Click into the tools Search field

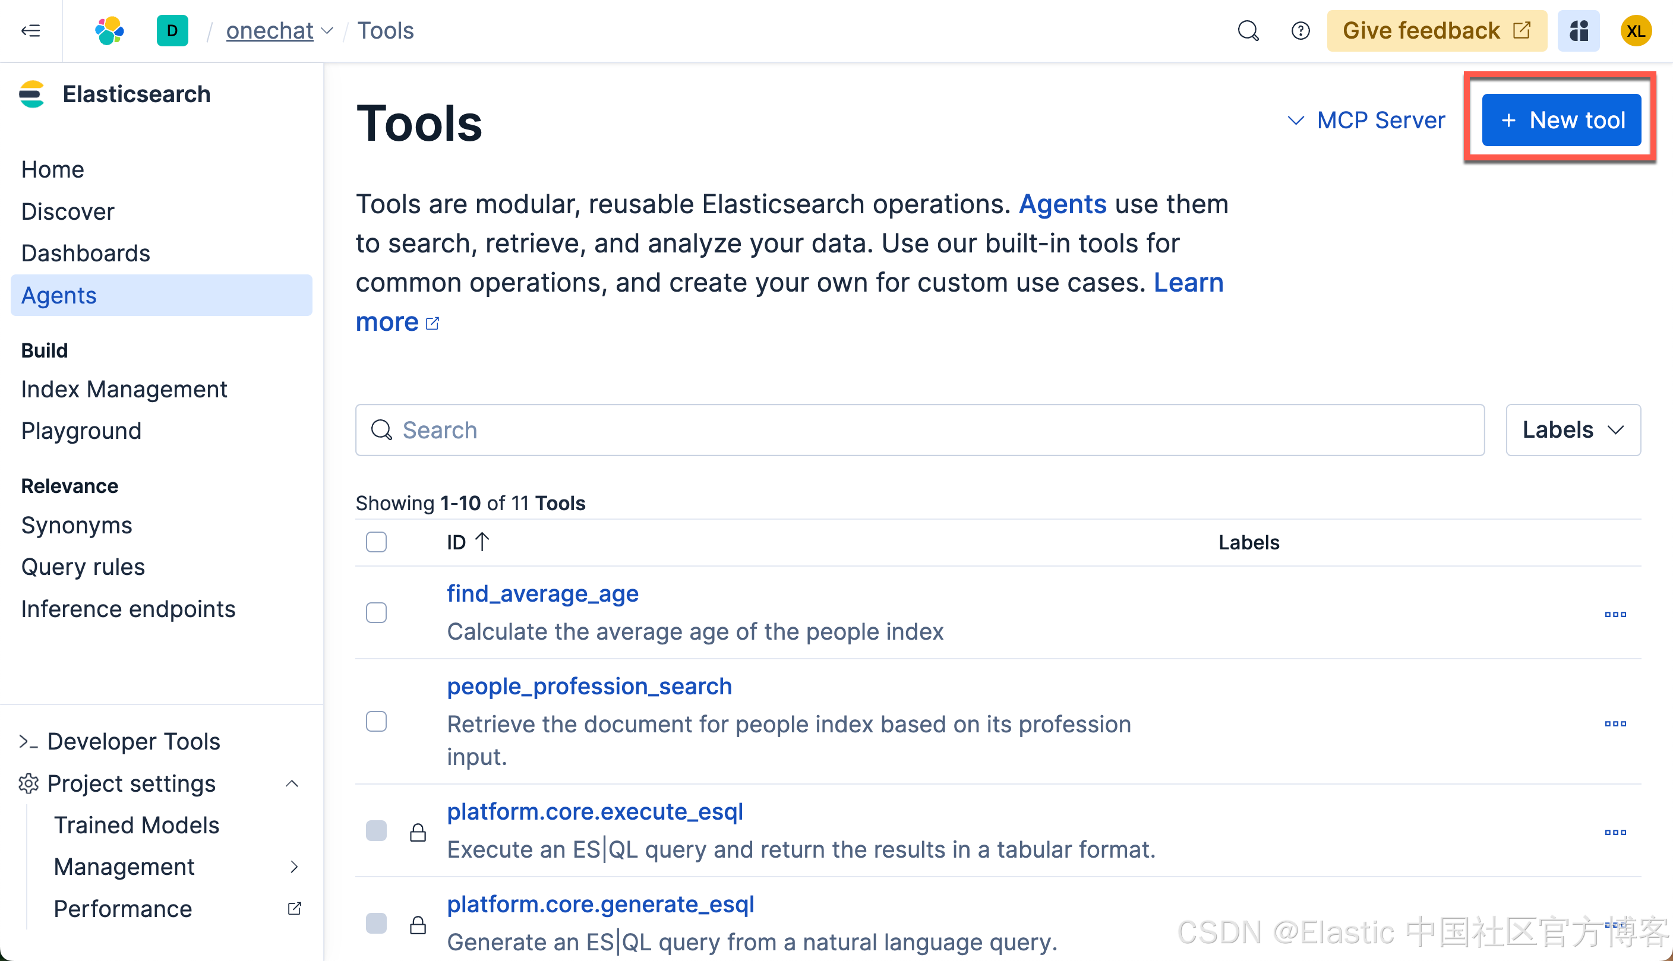point(920,431)
